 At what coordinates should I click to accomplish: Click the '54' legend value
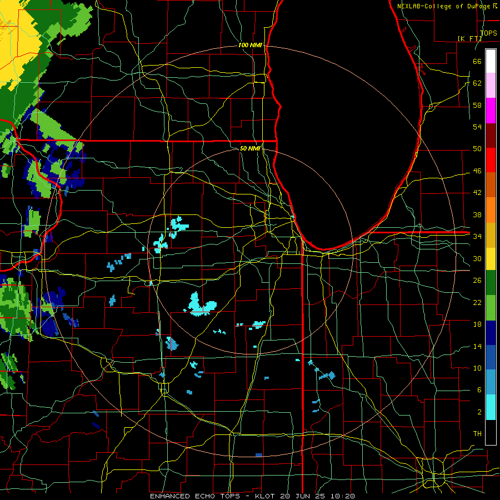click(x=477, y=127)
